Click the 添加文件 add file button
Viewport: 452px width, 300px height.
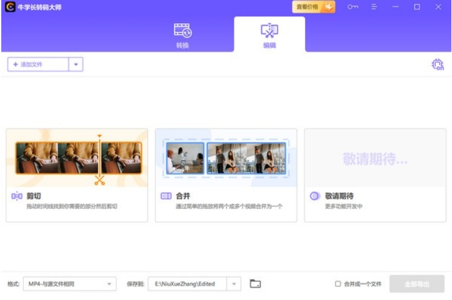37,64
